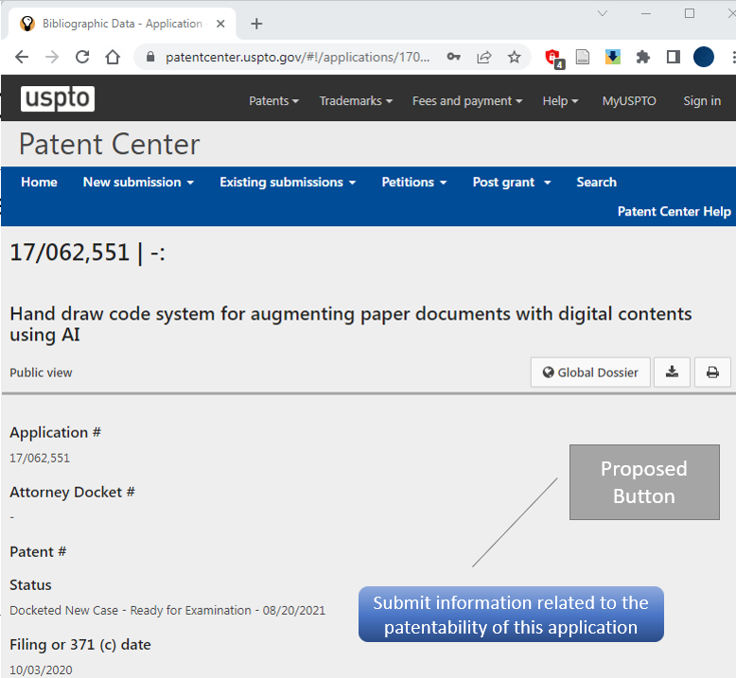Open Patent Center Help link
The width and height of the screenshot is (736, 678).
click(674, 211)
